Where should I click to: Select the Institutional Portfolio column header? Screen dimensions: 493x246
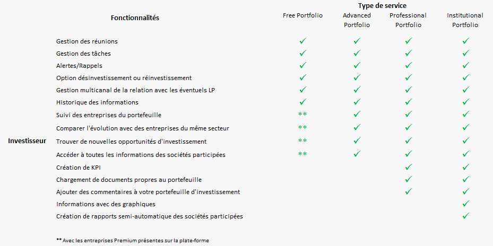[465, 20]
